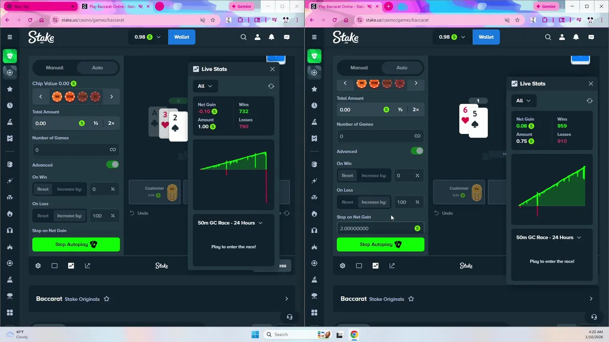Close Live Stats panel in right window
Viewport: 609px width, 342px height.
pyautogui.click(x=591, y=84)
